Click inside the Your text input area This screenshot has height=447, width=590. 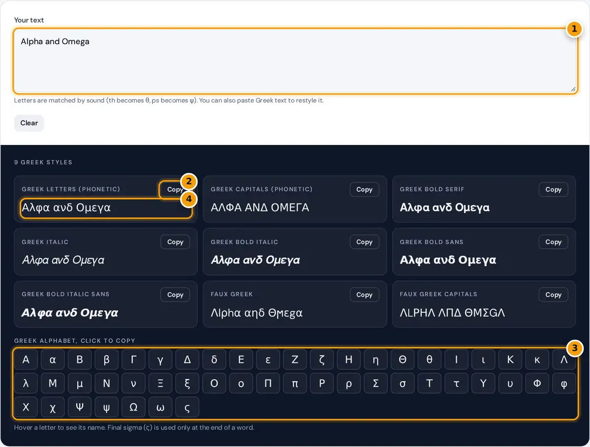point(295,61)
